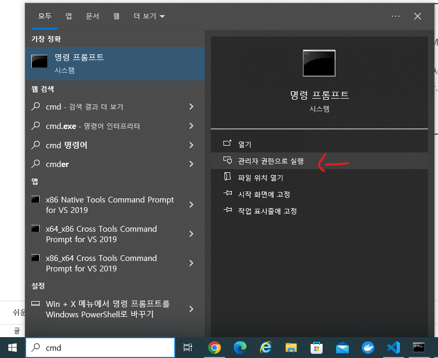This screenshot has width=438, height=358.
Task: Expand arrow for x64_x86 Cross Tools Command Prompt
Action: 192,234
